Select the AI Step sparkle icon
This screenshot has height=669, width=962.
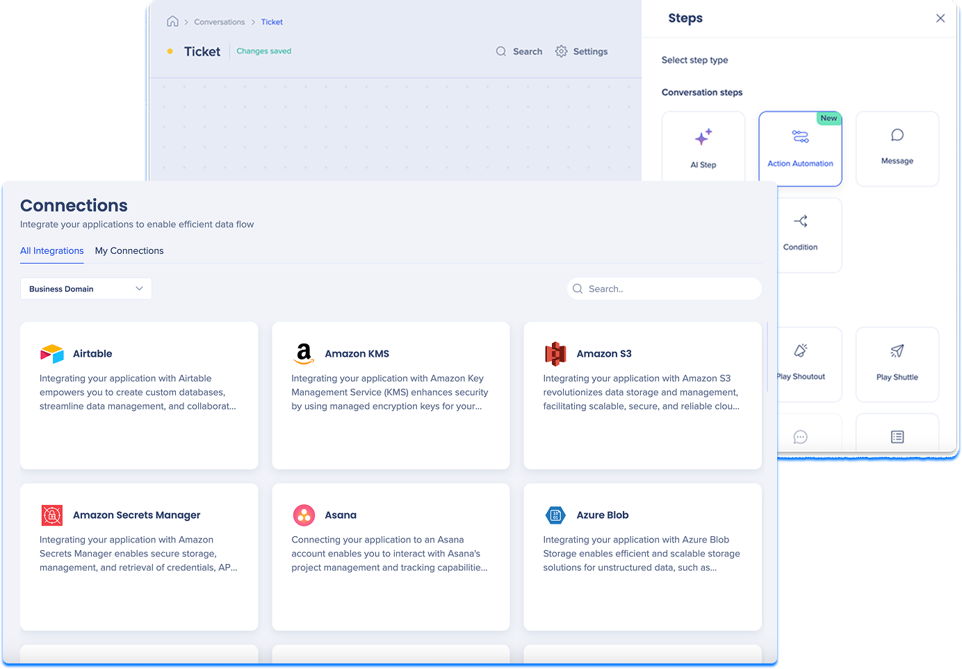(703, 137)
